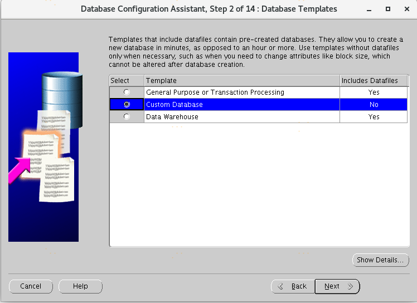The height and width of the screenshot is (303, 417).
Task: Proceed with the Next button
Action: click(337, 286)
